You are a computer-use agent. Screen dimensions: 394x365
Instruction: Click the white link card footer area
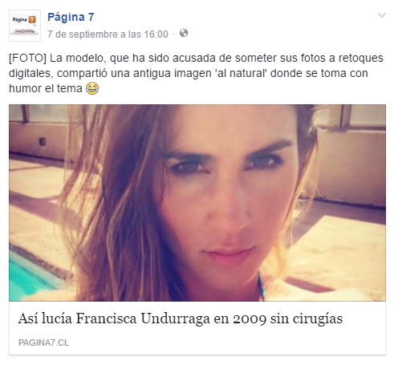197,328
